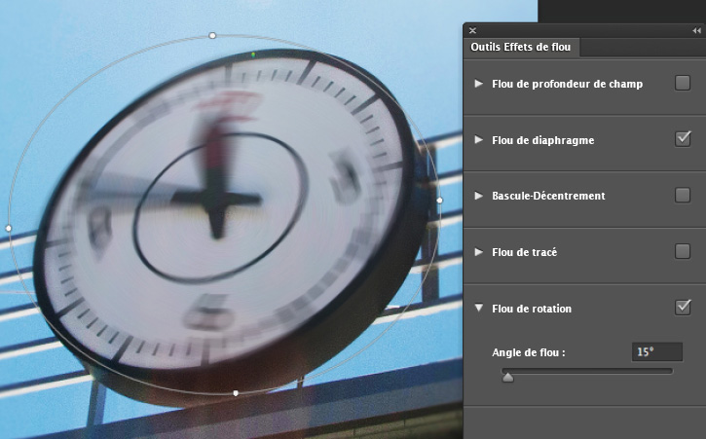Click the top handle of blur ellipse
706x439 pixels.
click(212, 36)
